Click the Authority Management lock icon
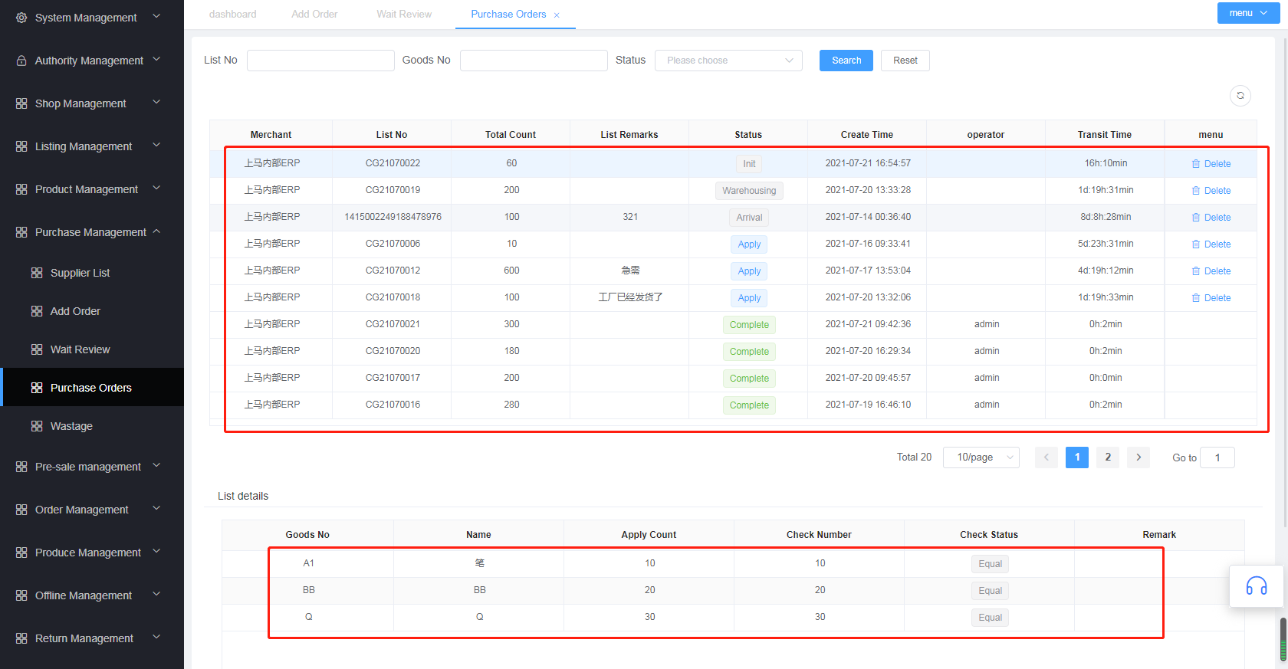This screenshot has height=669, width=1288. (x=21, y=61)
